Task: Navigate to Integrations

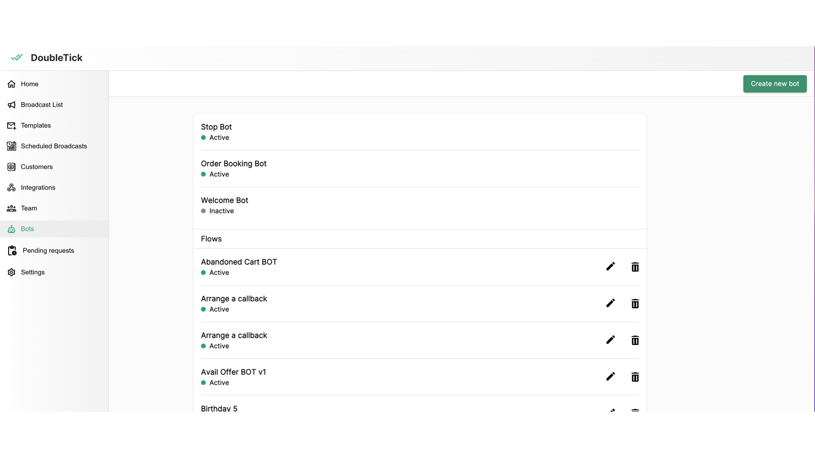Action: coord(38,188)
